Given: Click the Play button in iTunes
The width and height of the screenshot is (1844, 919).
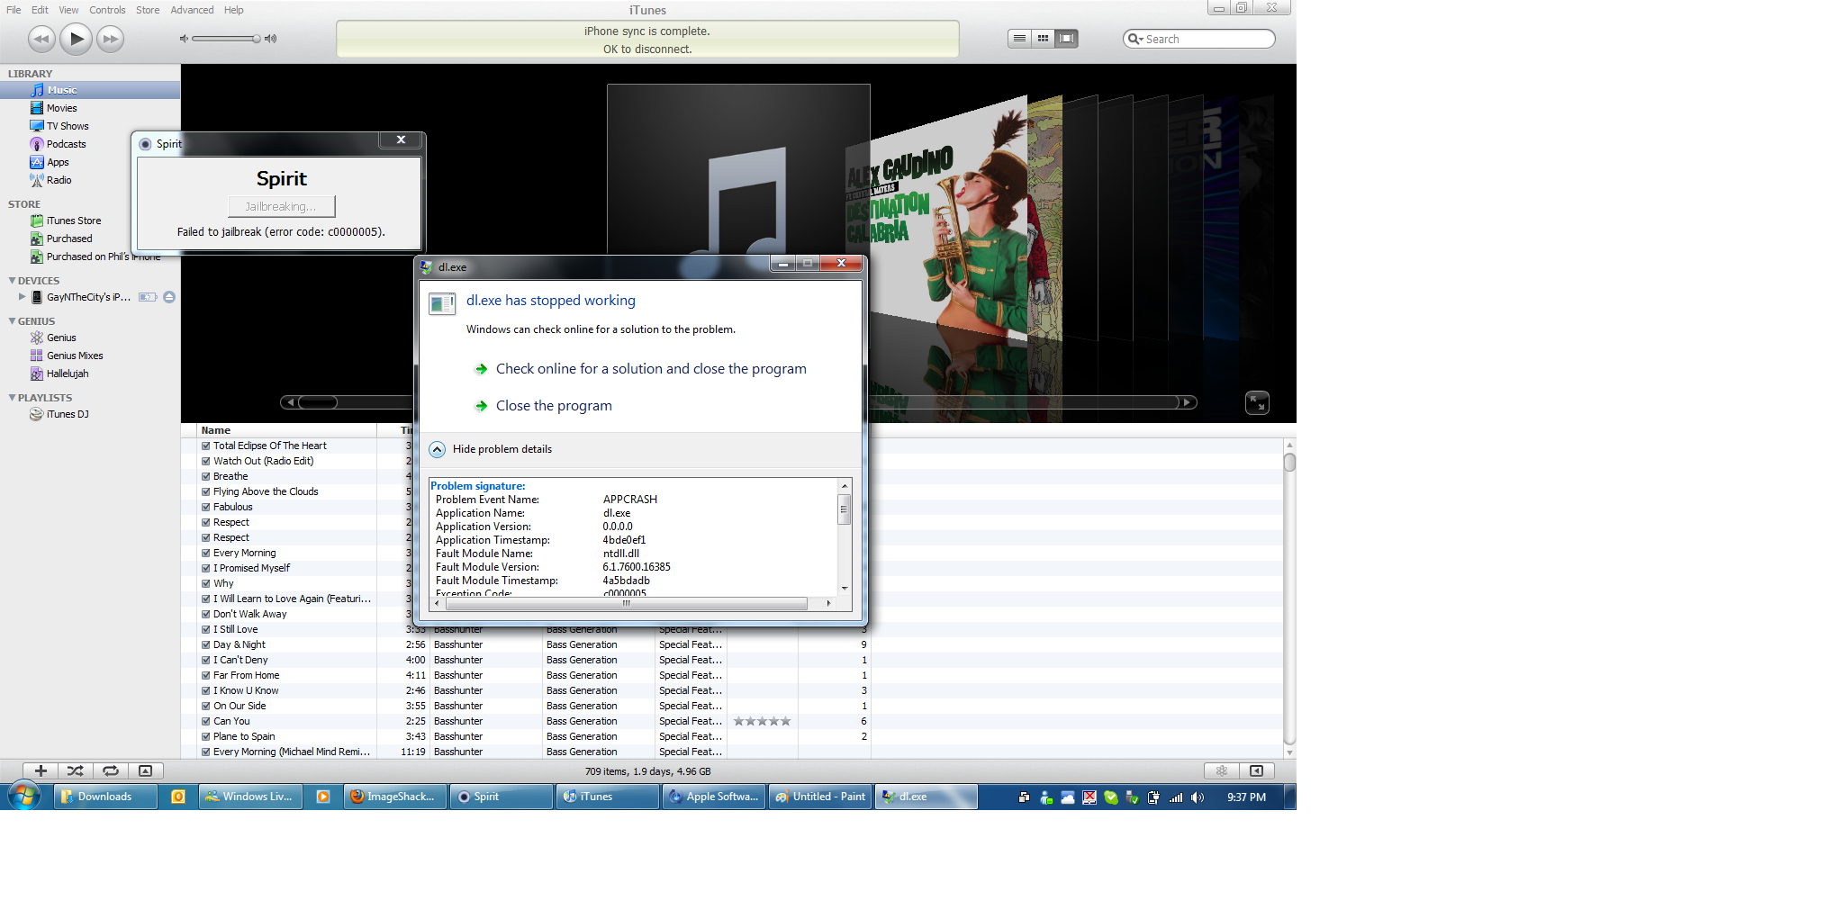Looking at the screenshot, I should tap(77, 39).
